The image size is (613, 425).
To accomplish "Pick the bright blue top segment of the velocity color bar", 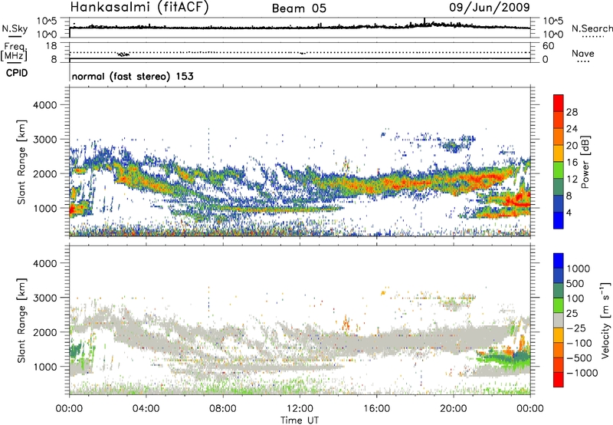I will coord(559,261).
